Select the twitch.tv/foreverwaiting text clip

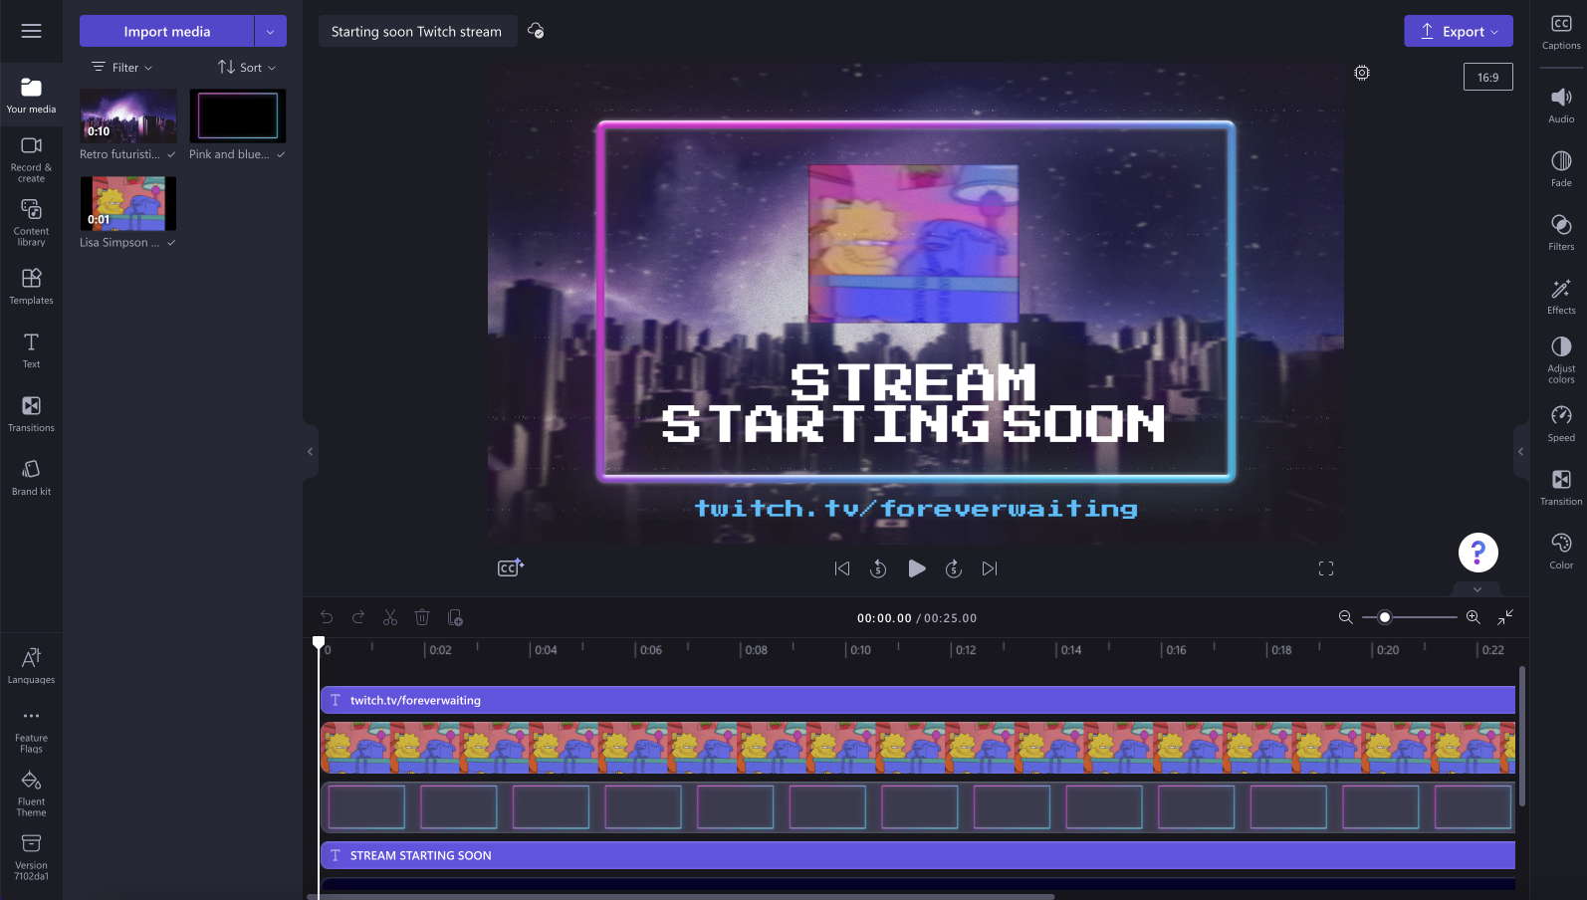click(x=917, y=700)
